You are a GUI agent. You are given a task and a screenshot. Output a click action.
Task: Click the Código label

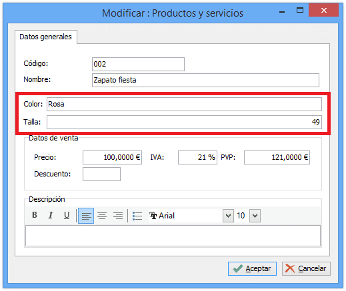click(x=36, y=63)
